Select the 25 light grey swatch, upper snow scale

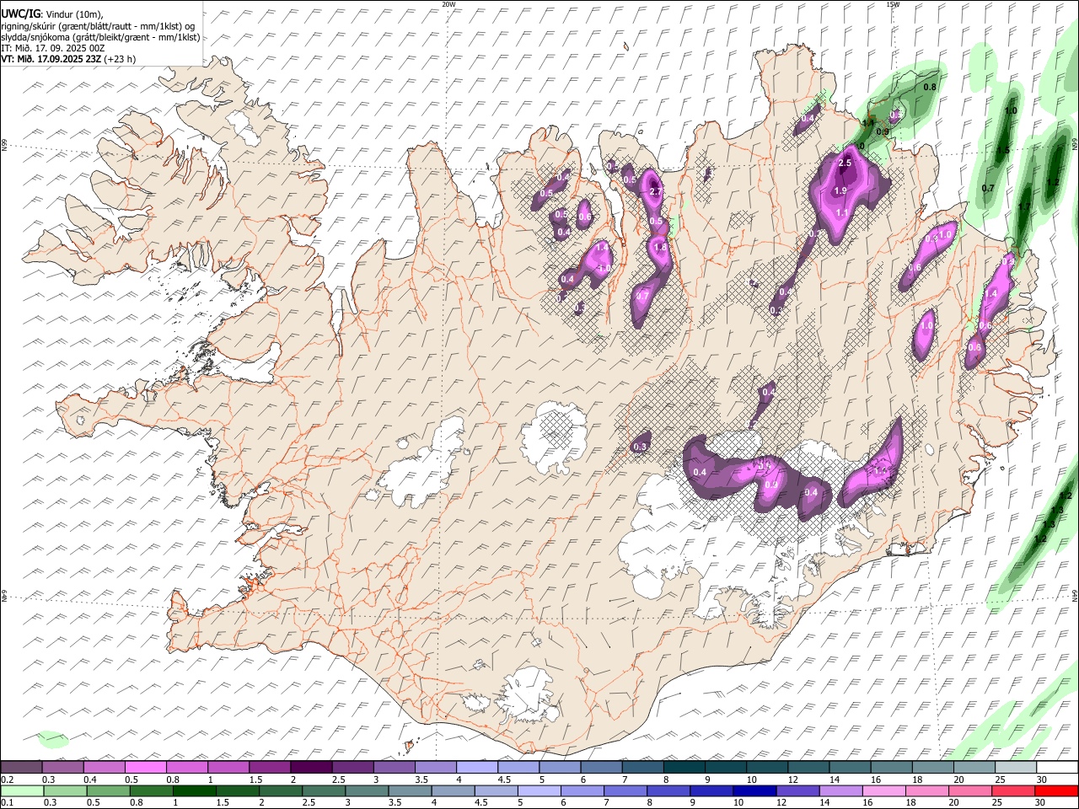click(1015, 768)
